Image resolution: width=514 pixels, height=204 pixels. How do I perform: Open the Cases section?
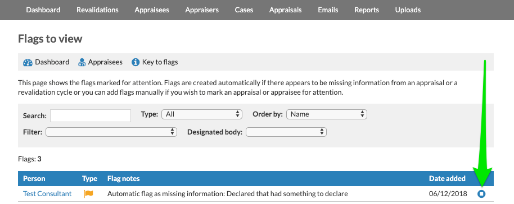click(244, 10)
